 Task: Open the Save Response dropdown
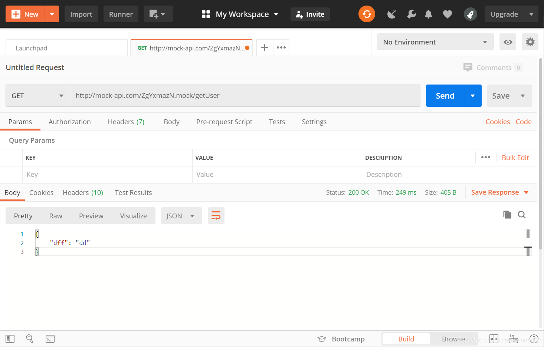(499, 192)
